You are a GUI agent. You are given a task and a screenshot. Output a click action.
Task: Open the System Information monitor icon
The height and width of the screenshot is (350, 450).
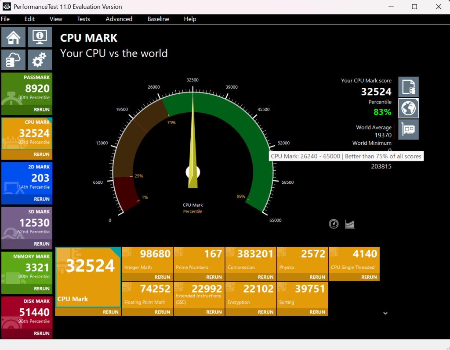(x=40, y=37)
